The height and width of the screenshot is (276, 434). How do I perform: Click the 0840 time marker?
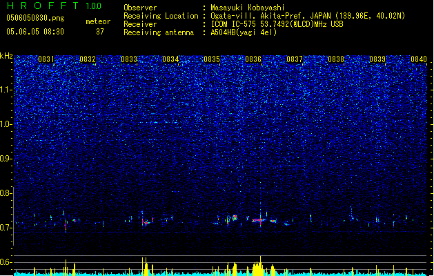point(419,59)
